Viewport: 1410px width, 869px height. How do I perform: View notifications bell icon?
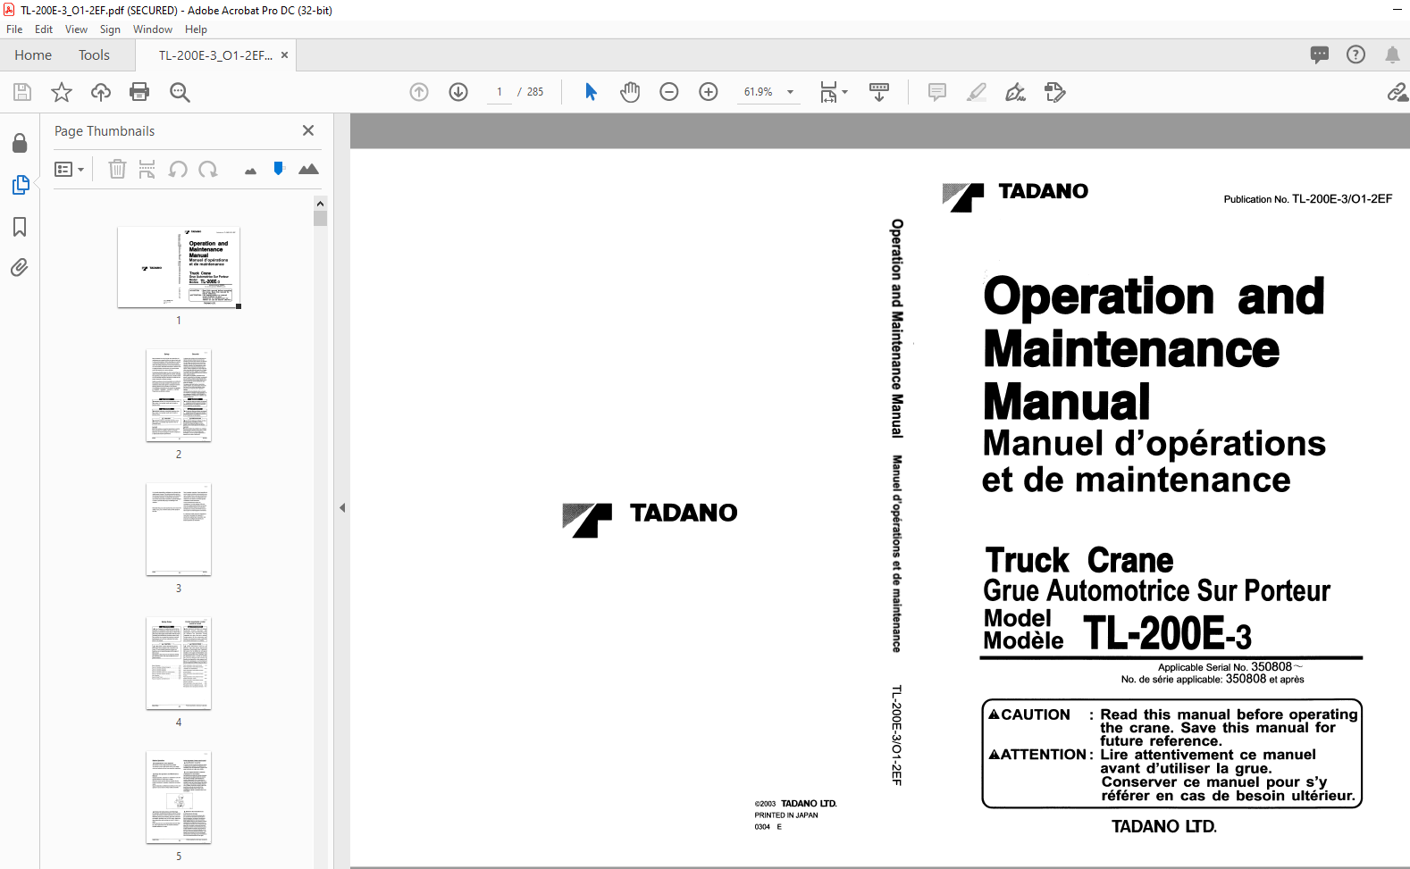[x=1392, y=54]
